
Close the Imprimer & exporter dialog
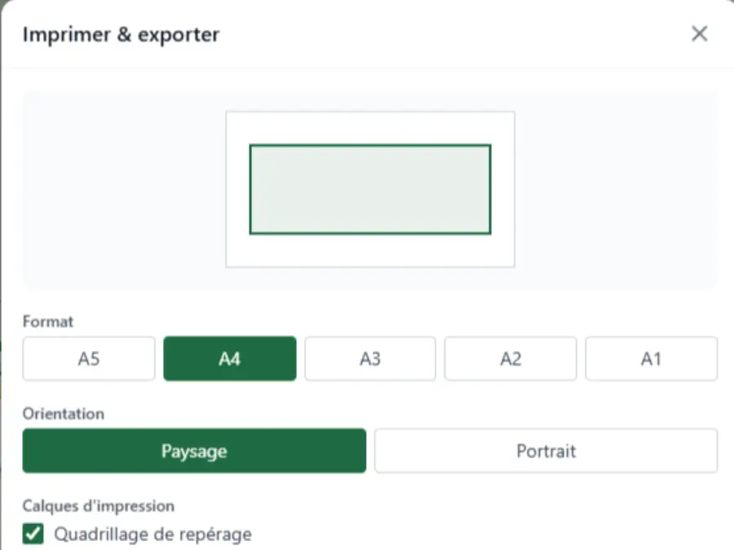click(700, 33)
